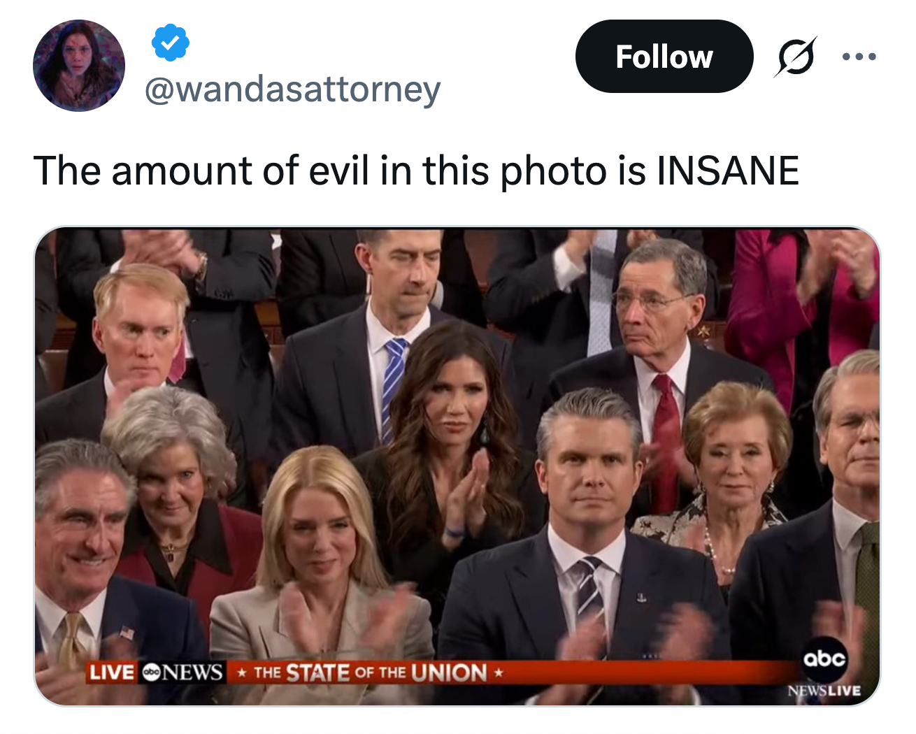Open the Grok slashed-circle icon
The width and height of the screenshot is (916, 734).
(x=795, y=57)
